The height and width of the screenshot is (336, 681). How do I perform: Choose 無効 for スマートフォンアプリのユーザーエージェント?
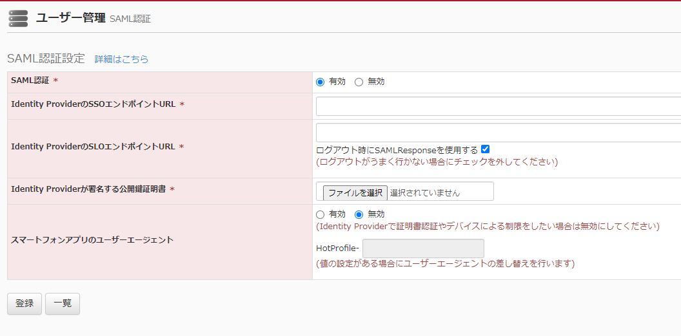click(x=359, y=214)
